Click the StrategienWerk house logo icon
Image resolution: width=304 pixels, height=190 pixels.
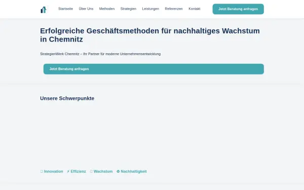click(44, 10)
